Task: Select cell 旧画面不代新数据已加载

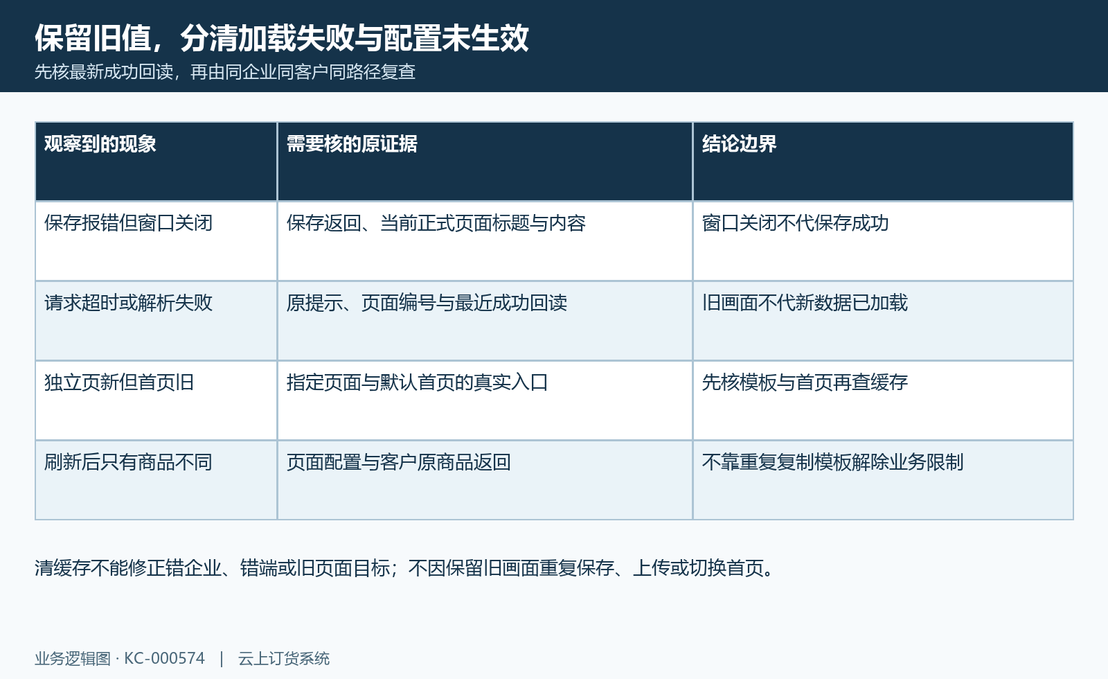Action: pyautogui.click(x=883, y=321)
